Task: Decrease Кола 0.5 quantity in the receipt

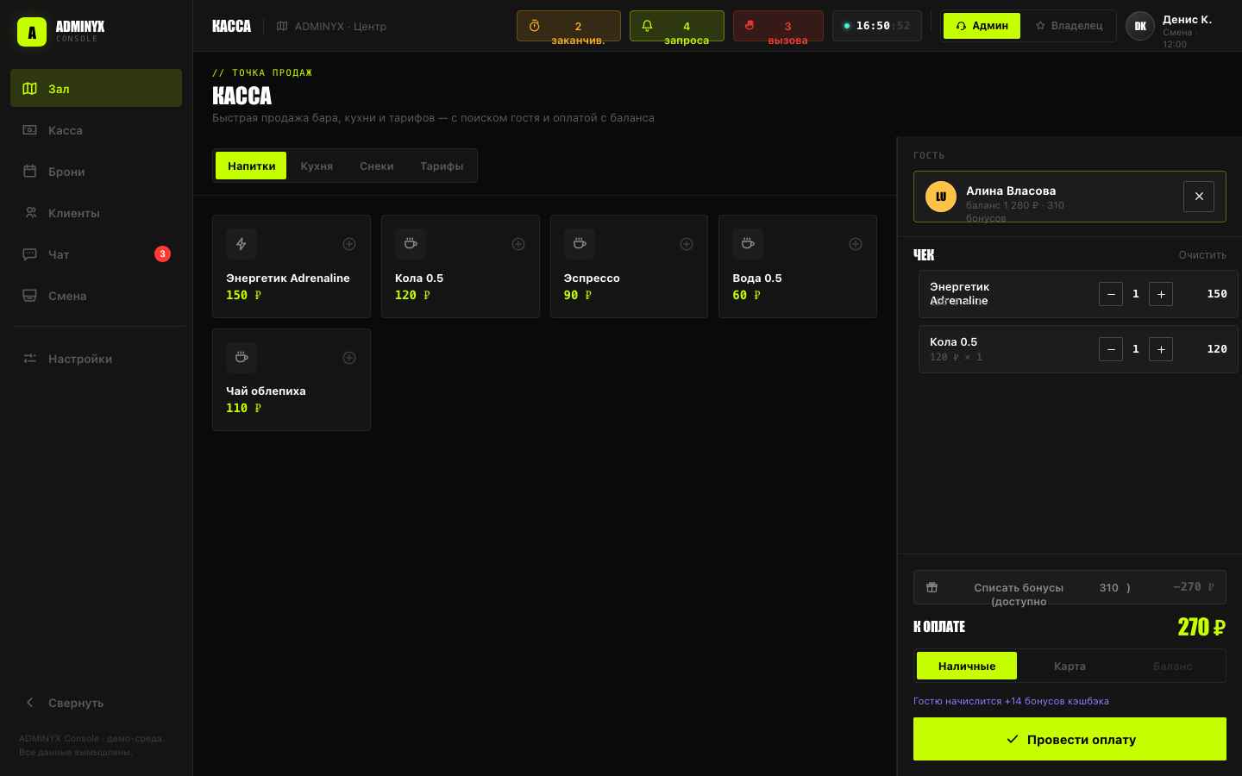Action: pos(1111,349)
